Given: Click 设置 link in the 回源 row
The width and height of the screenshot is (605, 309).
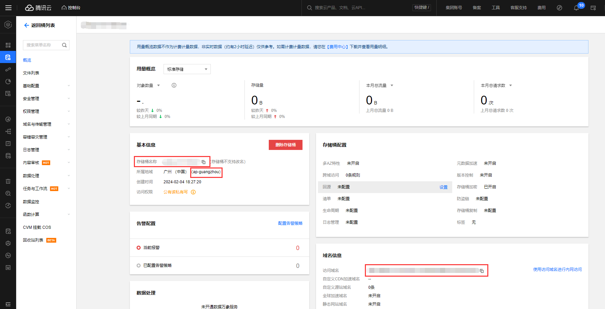Looking at the screenshot, I should pos(443,187).
